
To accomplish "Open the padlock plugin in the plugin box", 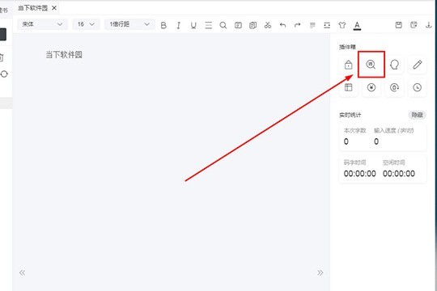I will [x=348, y=65].
